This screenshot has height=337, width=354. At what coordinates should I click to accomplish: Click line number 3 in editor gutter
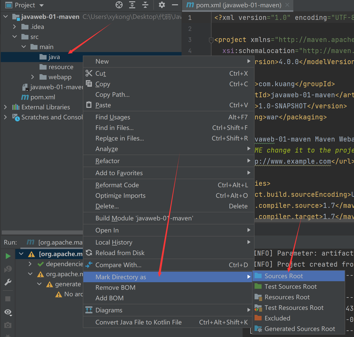(x=190, y=40)
